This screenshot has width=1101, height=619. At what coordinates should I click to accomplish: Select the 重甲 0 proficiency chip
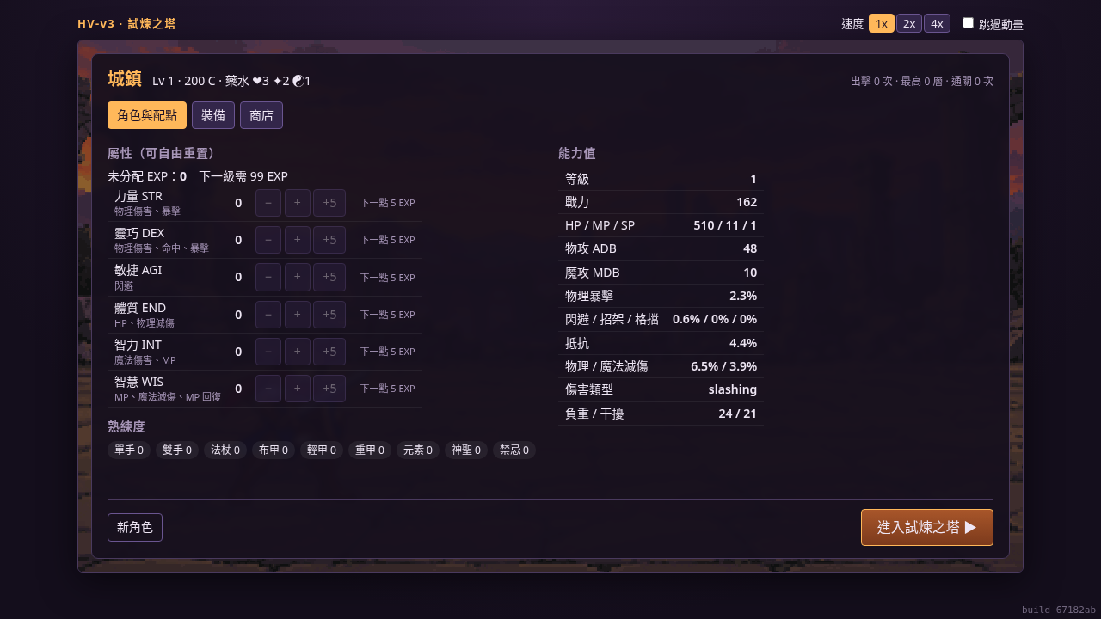click(370, 450)
